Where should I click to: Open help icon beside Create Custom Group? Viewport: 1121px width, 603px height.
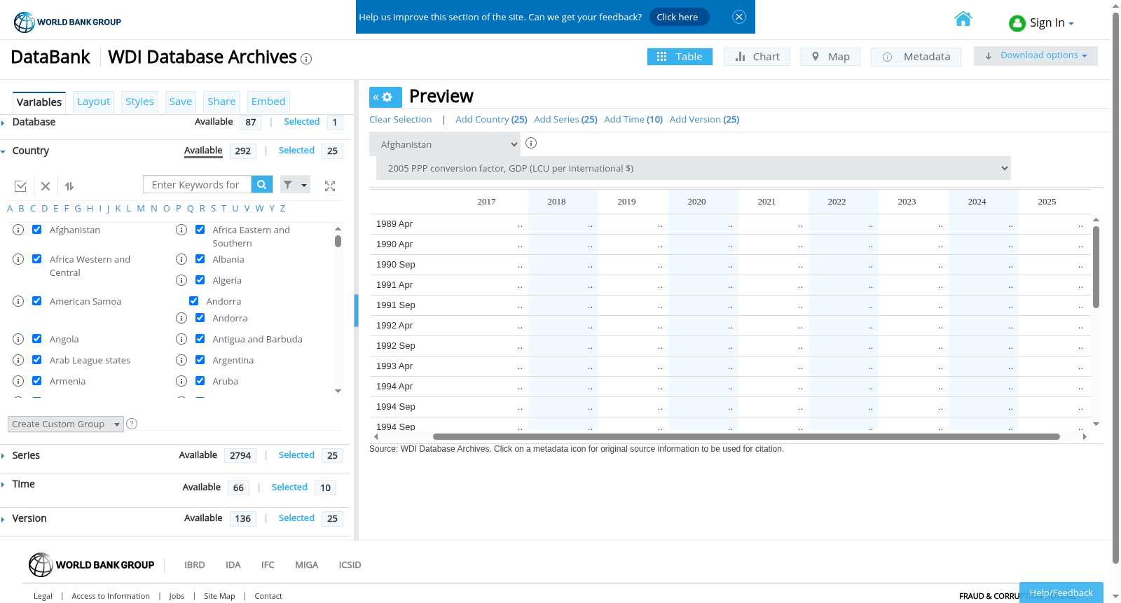click(132, 424)
